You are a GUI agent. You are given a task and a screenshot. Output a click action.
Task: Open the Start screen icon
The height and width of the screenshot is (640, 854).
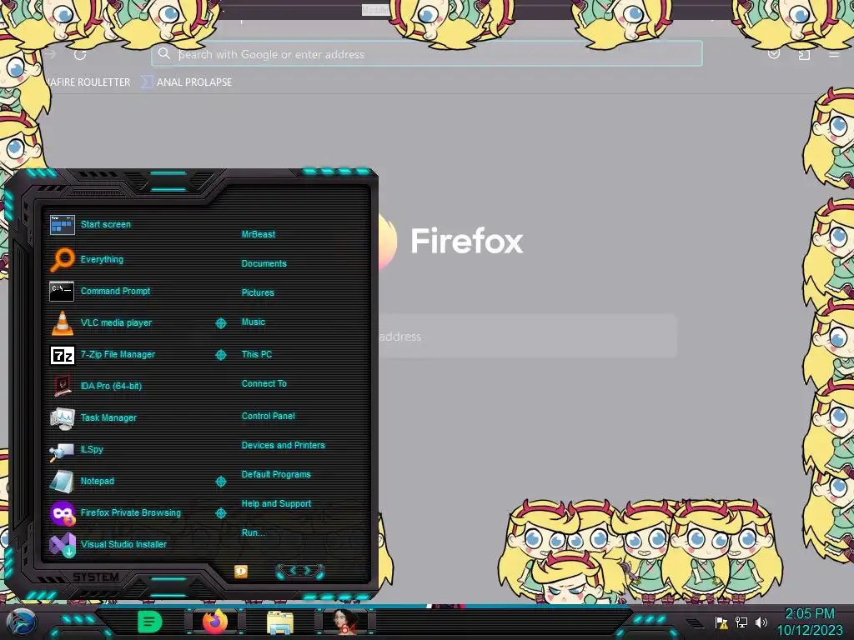[62, 224]
